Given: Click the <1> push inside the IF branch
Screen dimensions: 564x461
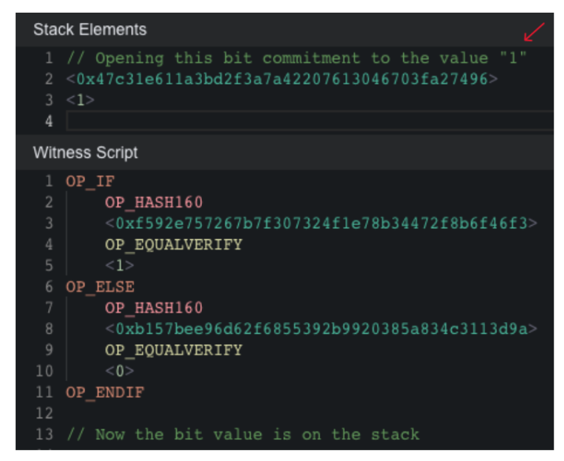Looking at the screenshot, I should [119, 265].
